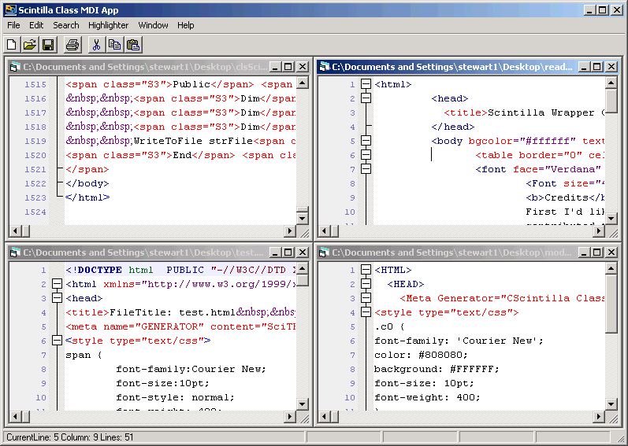628x446 pixels.
Task: Collapse the <body> fold at line 5
Action: pyautogui.click(x=366, y=141)
